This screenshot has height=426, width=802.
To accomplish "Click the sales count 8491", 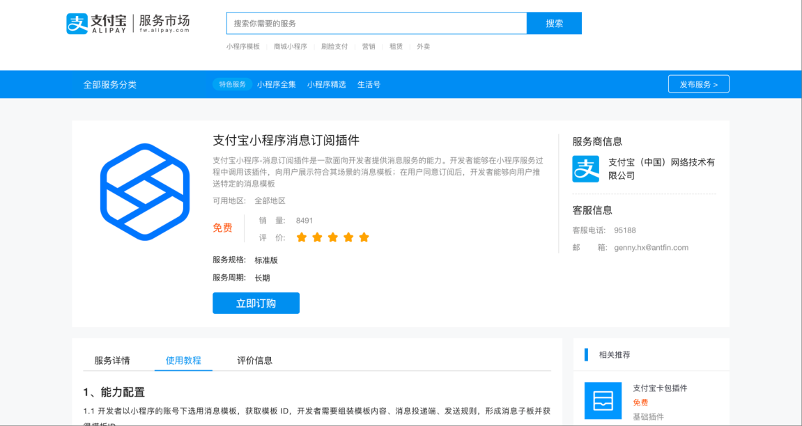I will 304,221.
